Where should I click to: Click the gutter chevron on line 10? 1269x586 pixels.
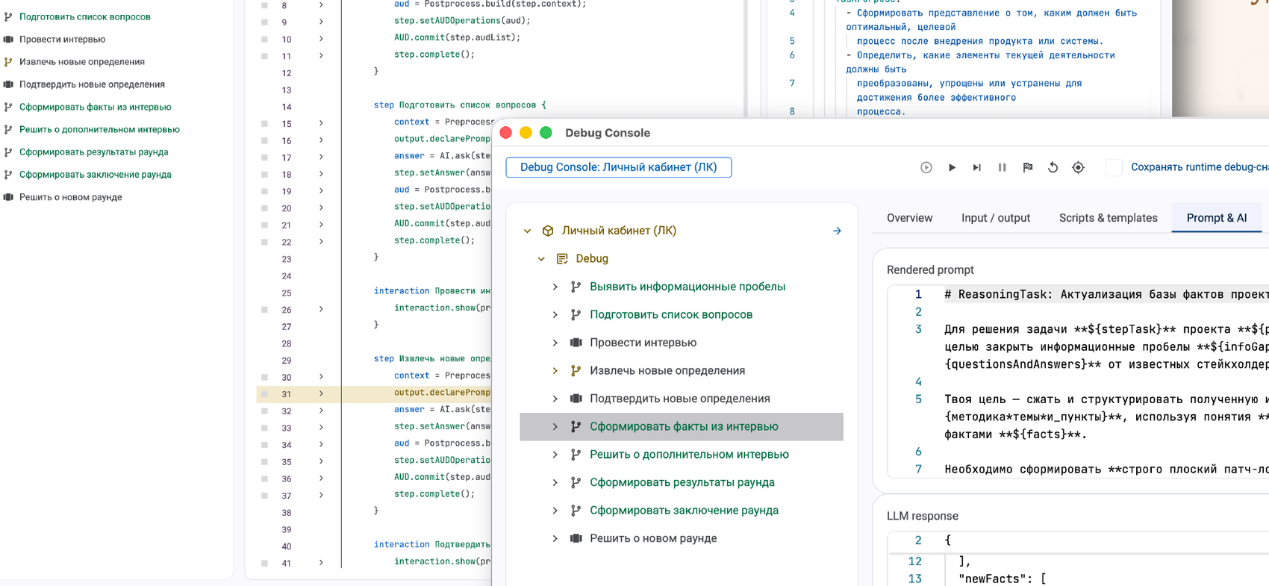[x=321, y=39]
